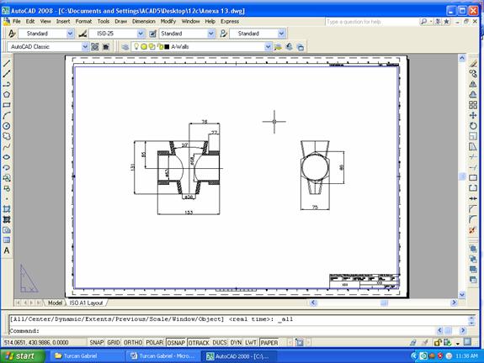Viewport: 484px width, 363px height.
Task: Click the layer on/off light bulb icon
Action: tap(136, 46)
